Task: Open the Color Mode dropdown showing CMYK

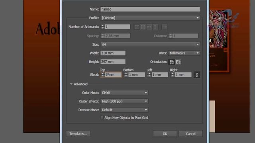Action: 124,93
